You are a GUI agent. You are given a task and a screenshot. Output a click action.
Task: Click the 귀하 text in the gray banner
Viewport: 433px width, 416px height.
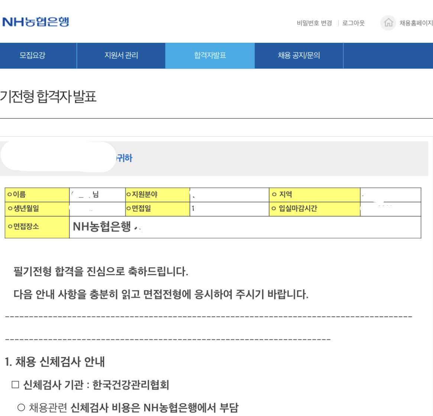pyautogui.click(x=125, y=158)
